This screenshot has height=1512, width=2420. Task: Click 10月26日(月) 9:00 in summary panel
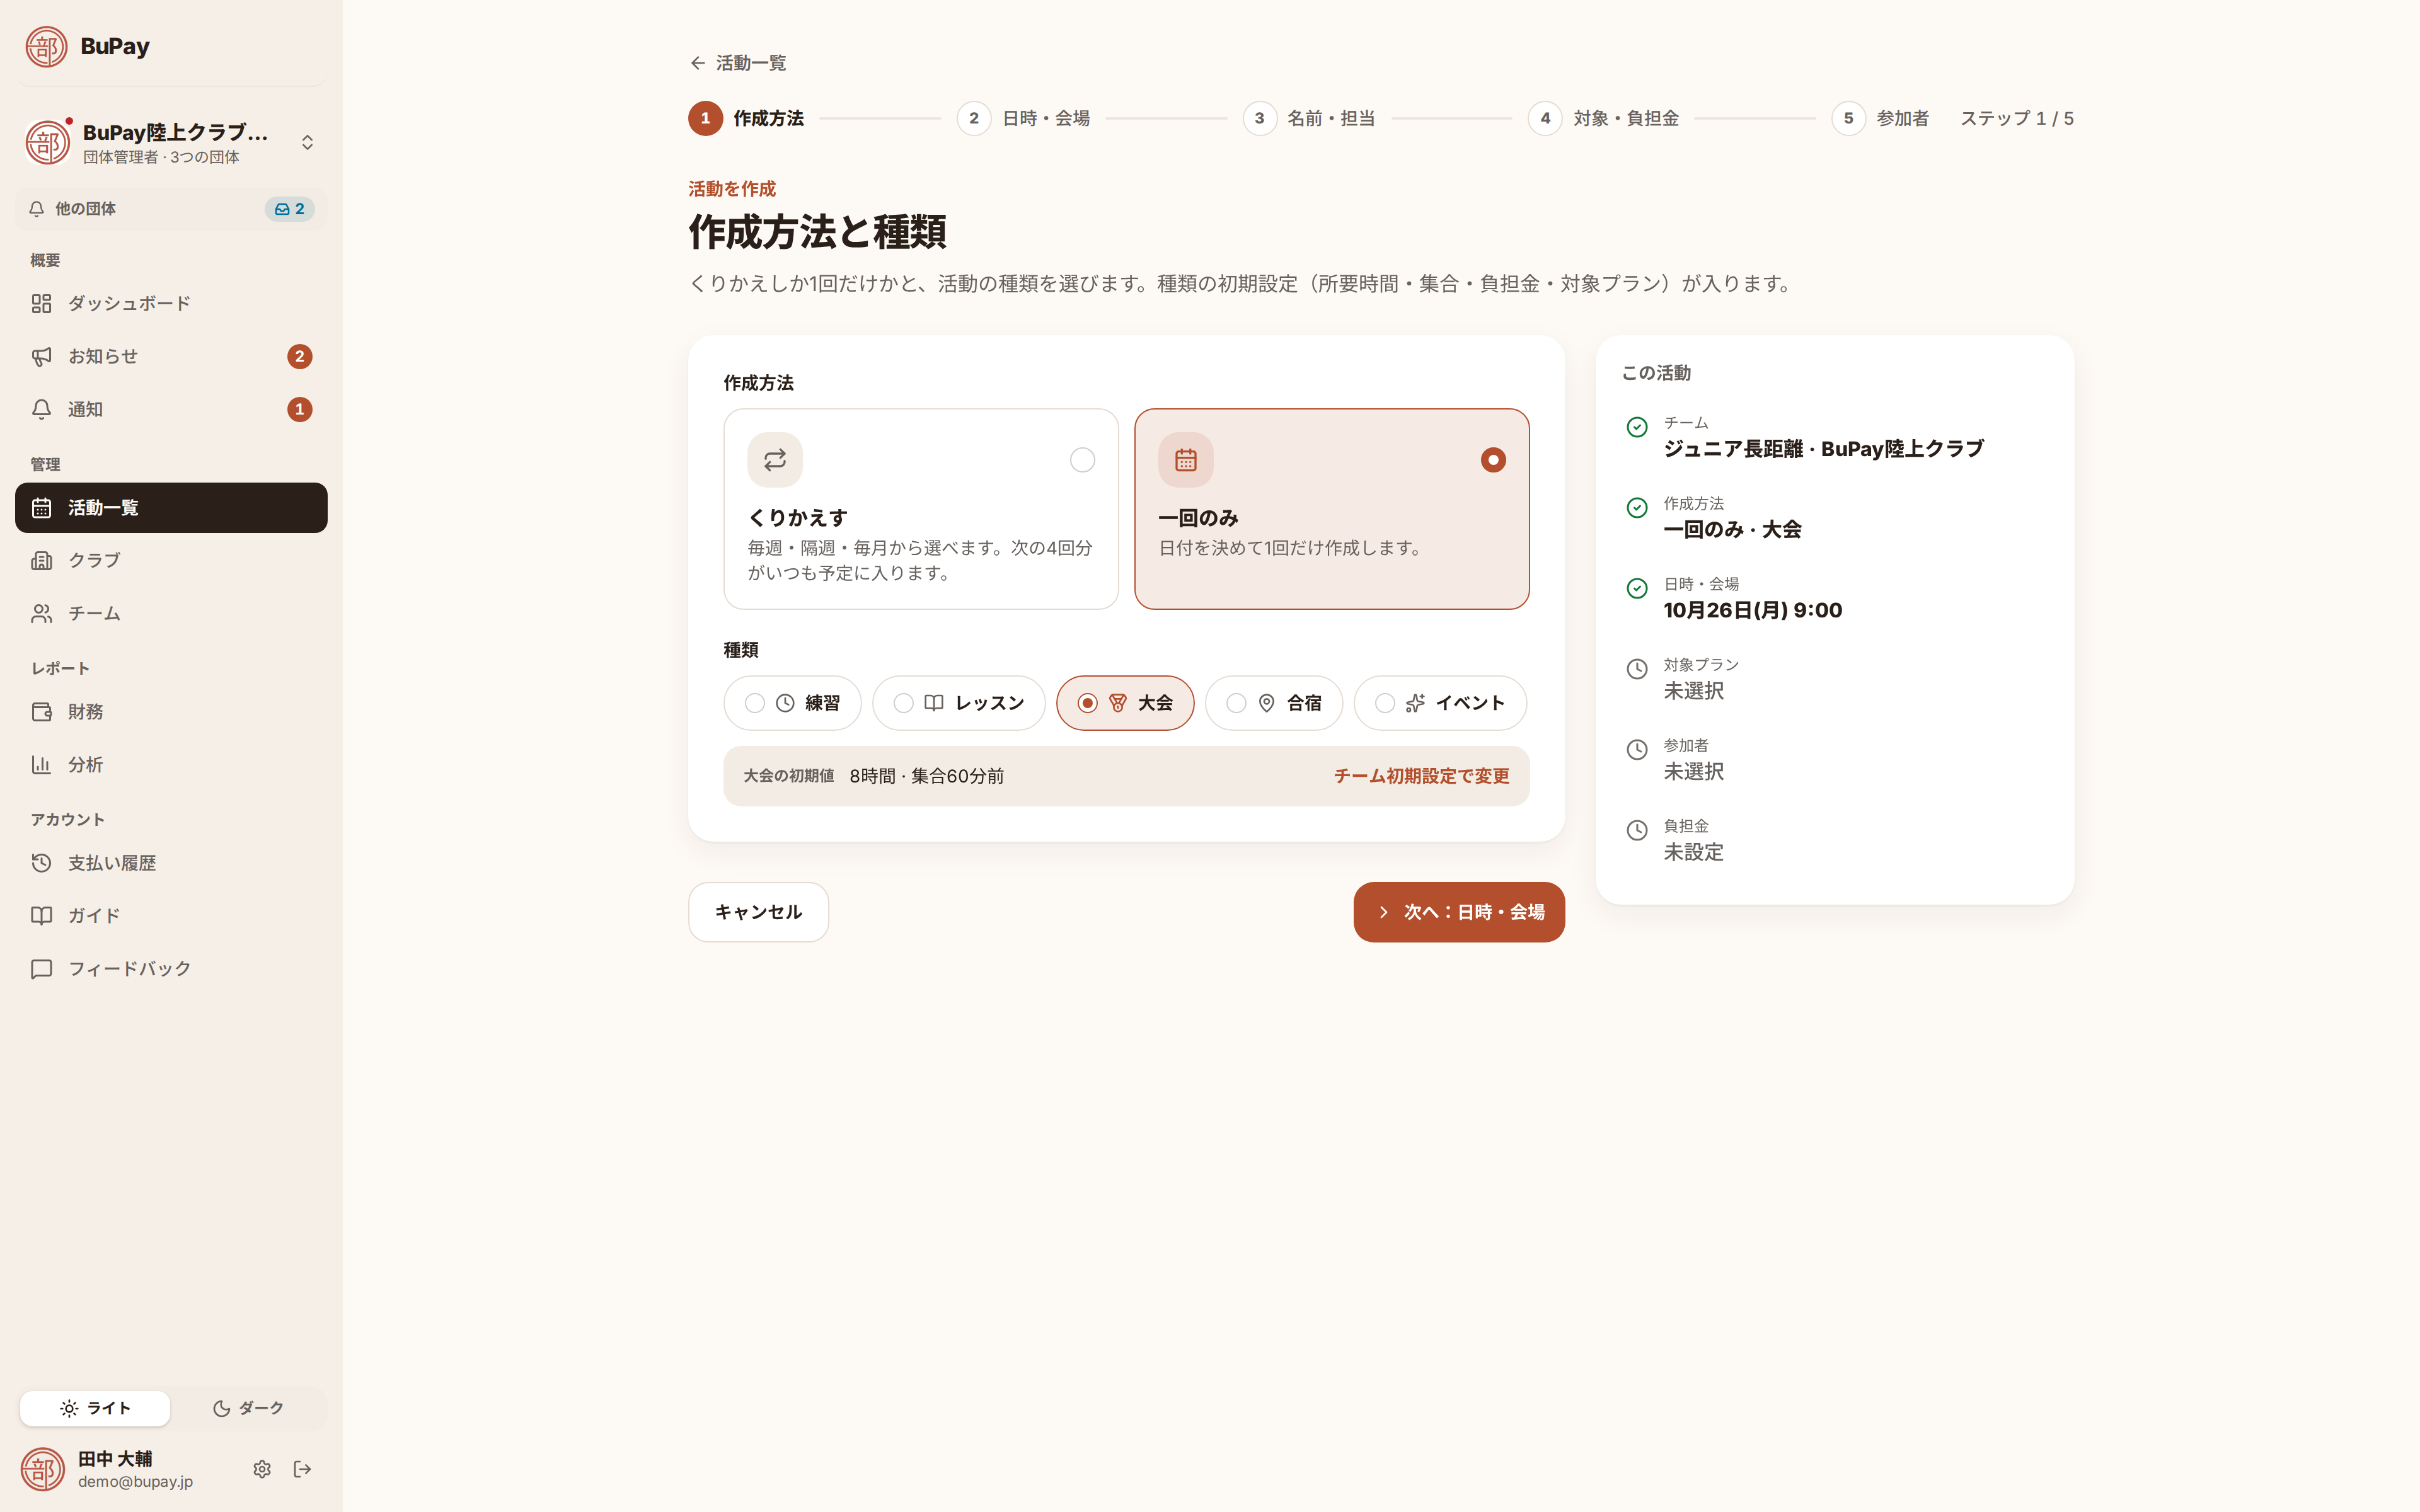[1752, 610]
